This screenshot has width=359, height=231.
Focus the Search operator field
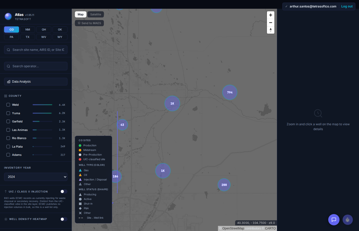[36, 66]
